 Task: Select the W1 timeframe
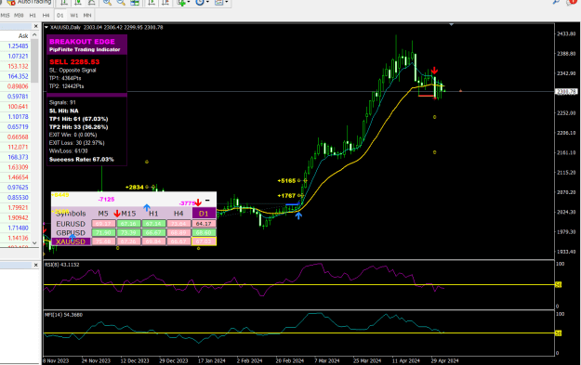[74, 15]
